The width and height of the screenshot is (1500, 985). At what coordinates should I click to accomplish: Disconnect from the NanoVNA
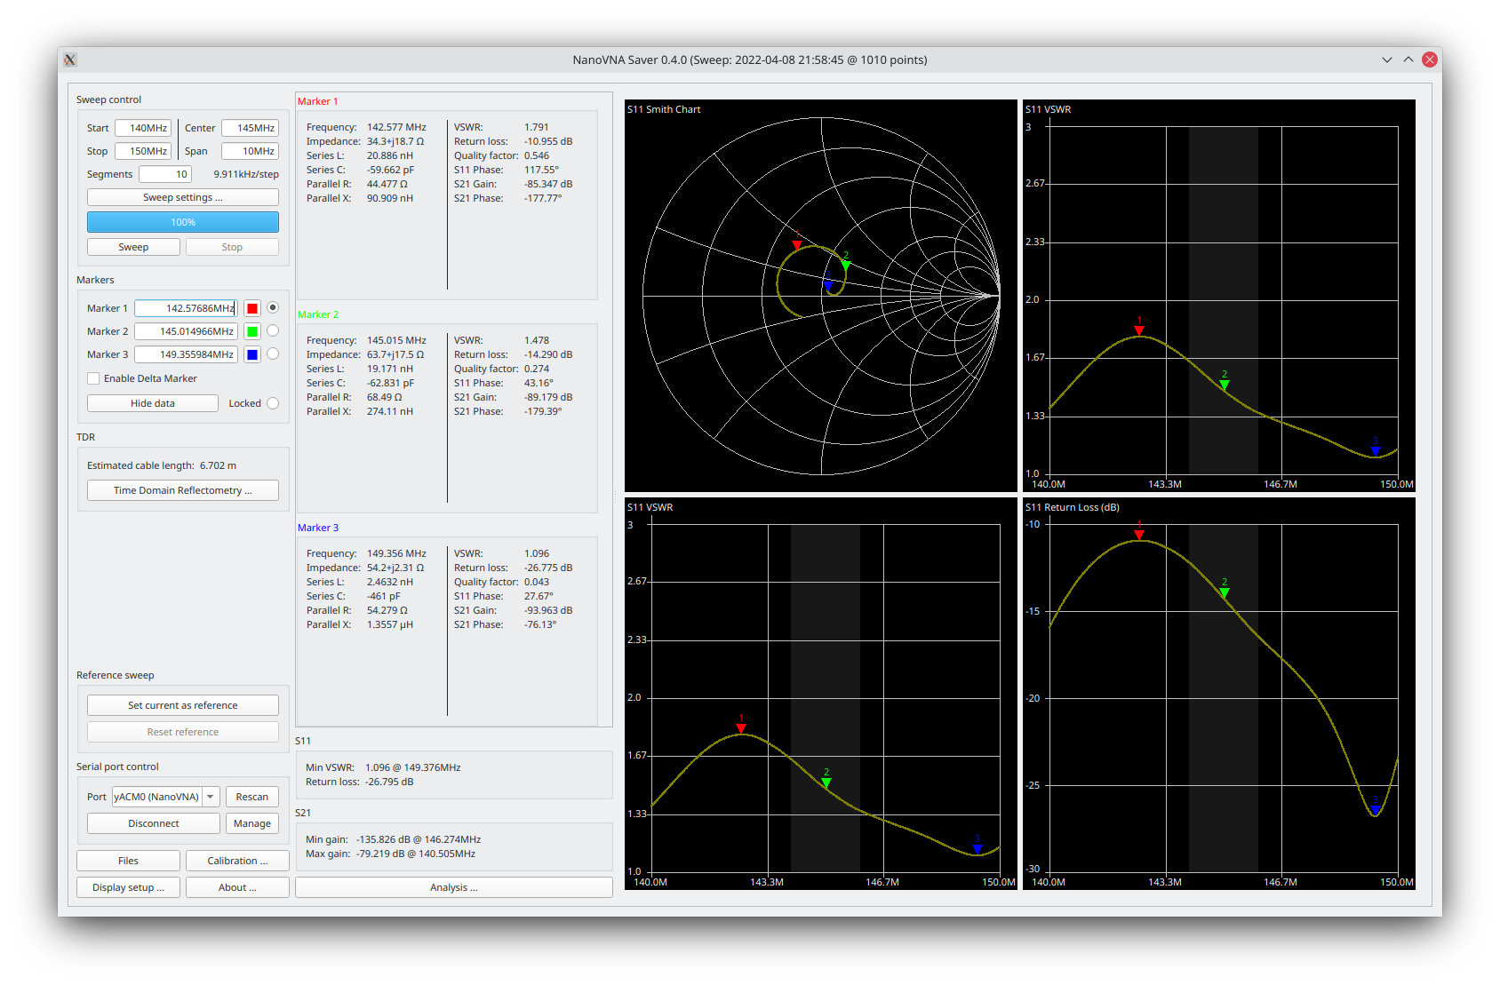tap(154, 823)
